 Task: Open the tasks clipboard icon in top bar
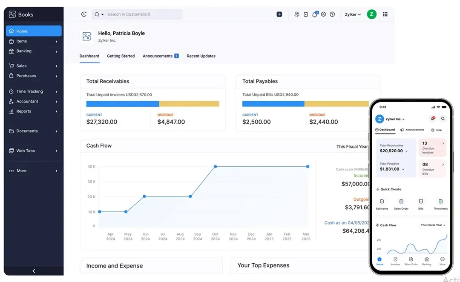click(x=306, y=14)
